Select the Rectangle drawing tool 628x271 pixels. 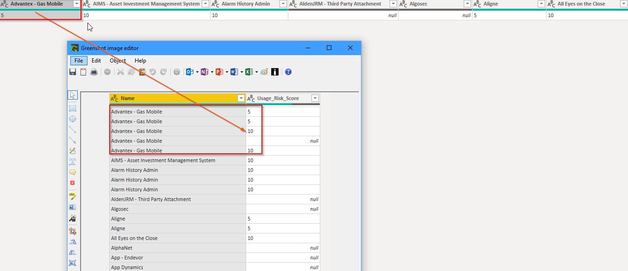[x=72, y=108]
